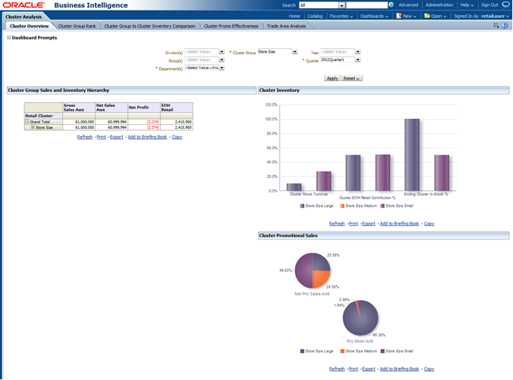The width and height of the screenshot is (513, 380).
Task: Open the dashboard page options icon
Action: click(496, 25)
